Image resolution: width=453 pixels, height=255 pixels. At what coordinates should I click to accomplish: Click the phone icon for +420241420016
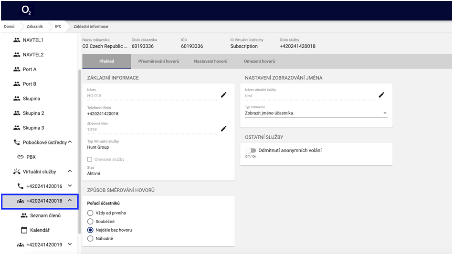pyautogui.click(x=20, y=186)
